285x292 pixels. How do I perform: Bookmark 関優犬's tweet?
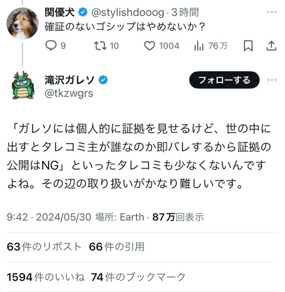click(x=248, y=46)
